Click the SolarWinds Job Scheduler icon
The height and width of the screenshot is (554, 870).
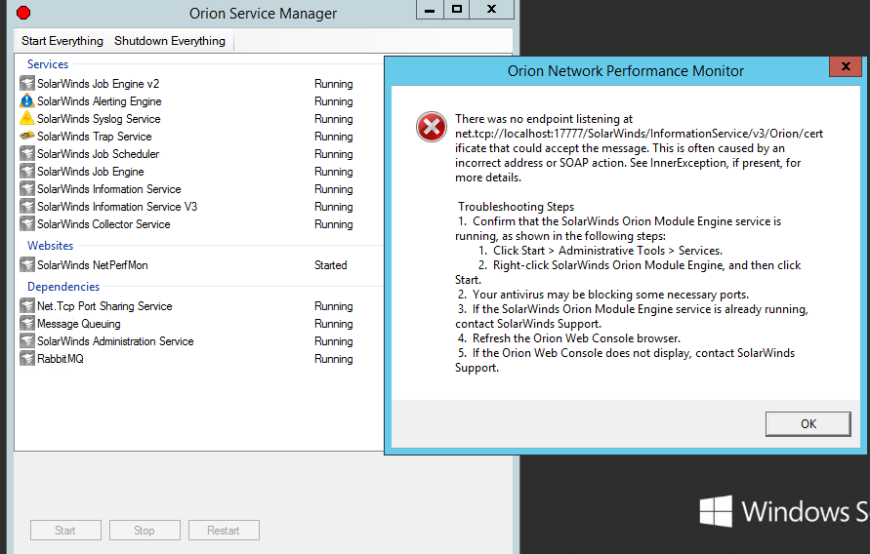[26, 154]
